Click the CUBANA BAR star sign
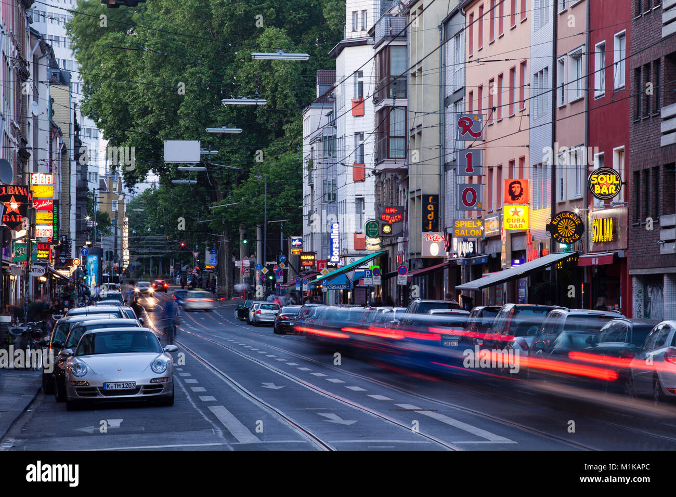The width and height of the screenshot is (676, 497). 14,207
